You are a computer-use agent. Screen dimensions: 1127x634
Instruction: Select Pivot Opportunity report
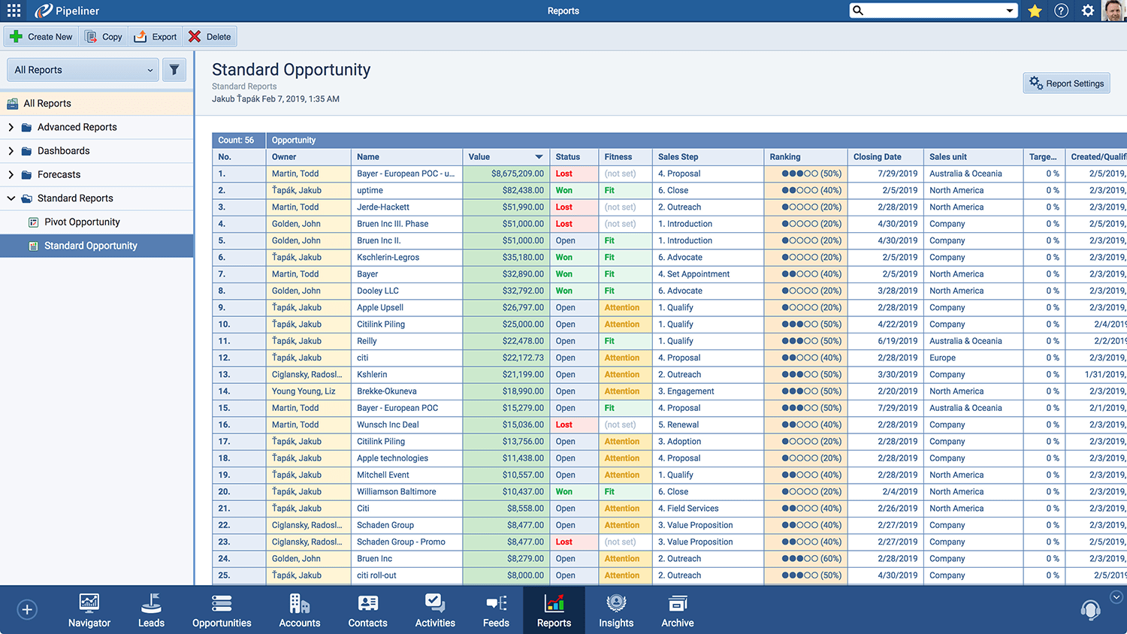click(x=82, y=222)
